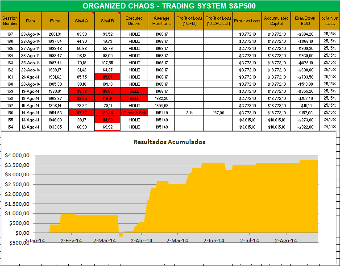Screen dimensions: 340x266
Task: Click drawdown cell -$600,00
Action: 305,70
